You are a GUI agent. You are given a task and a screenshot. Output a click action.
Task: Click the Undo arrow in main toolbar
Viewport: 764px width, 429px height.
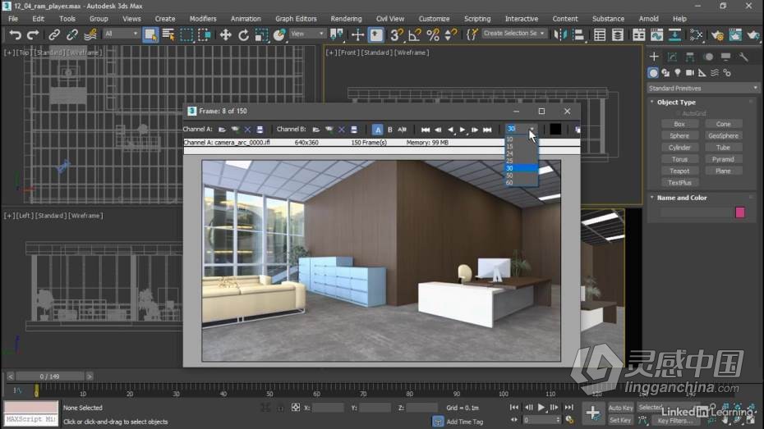[15, 34]
